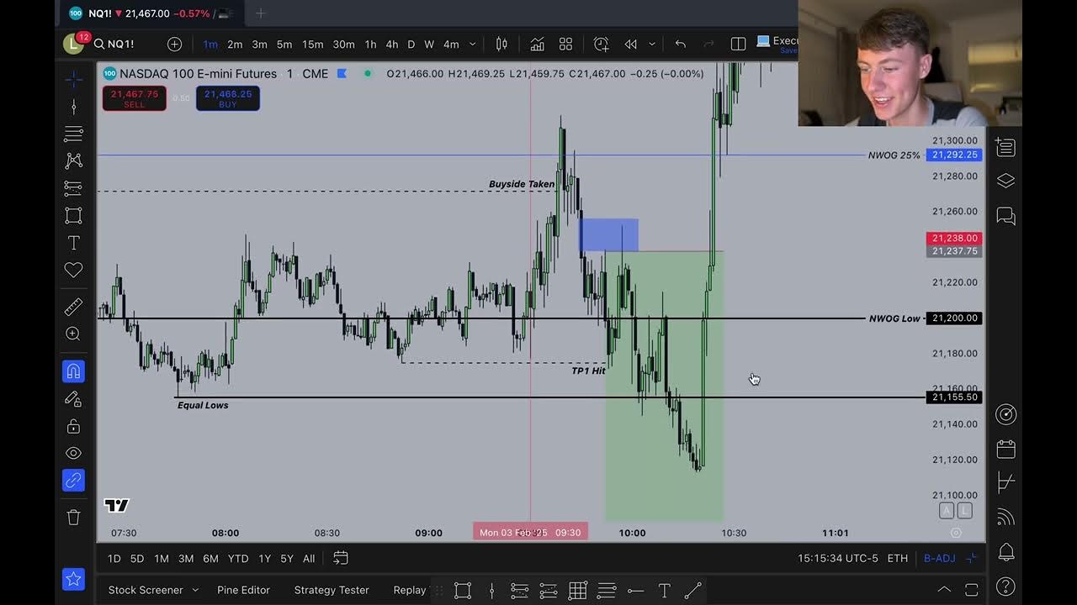Open the heart icons tool
1077x605 pixels.
coord(73,270)
